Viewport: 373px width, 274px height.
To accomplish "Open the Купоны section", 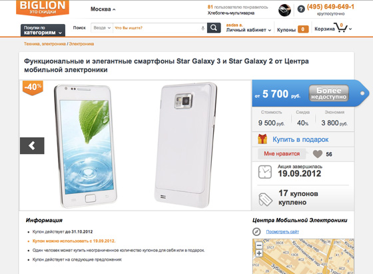I will [293, 29].
